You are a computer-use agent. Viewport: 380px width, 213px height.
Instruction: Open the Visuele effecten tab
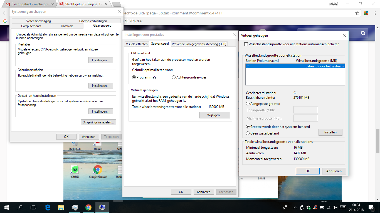click(x=137, y=44)
